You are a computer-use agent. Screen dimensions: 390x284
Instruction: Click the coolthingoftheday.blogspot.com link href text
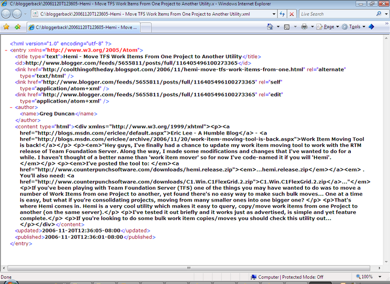(173, 70)
